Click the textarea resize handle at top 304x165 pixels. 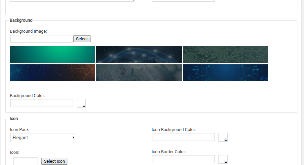click(x=133, y=1)
